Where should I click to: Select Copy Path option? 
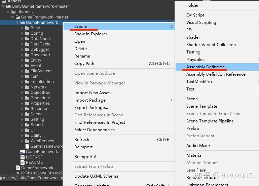point(84,64)
